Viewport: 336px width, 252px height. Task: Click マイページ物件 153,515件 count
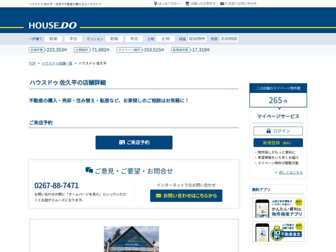click(x=141, y=50)
